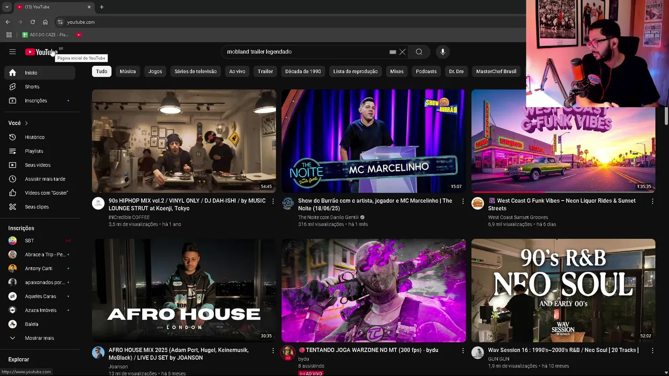Click the browser home button
The image size is (669, 376).
point(45,22)
